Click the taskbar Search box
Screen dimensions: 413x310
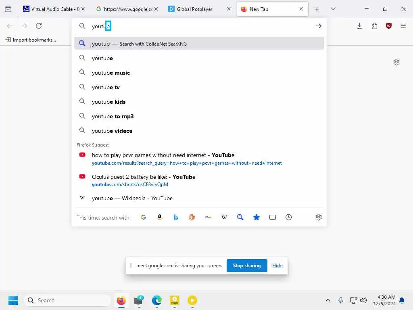point(67,300)
